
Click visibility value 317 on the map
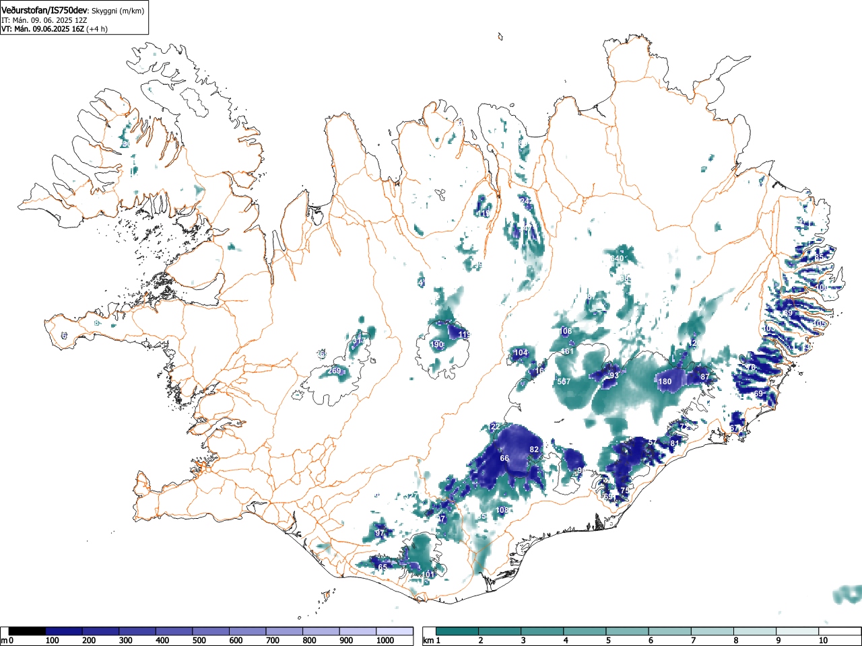pos(359,341)
